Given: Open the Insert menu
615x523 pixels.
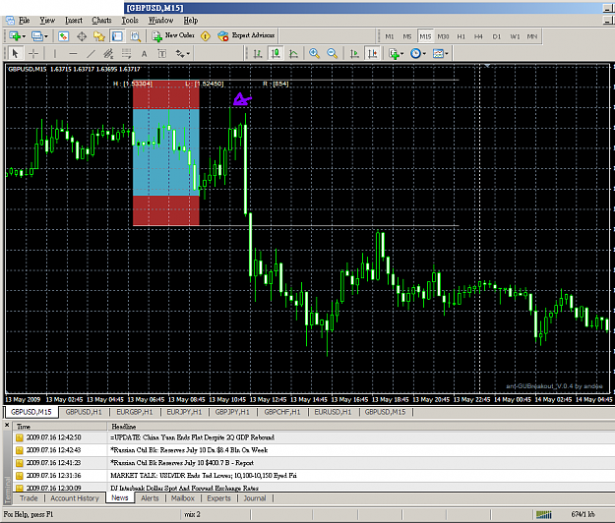Looking at the screenshot, I should 74,21.
